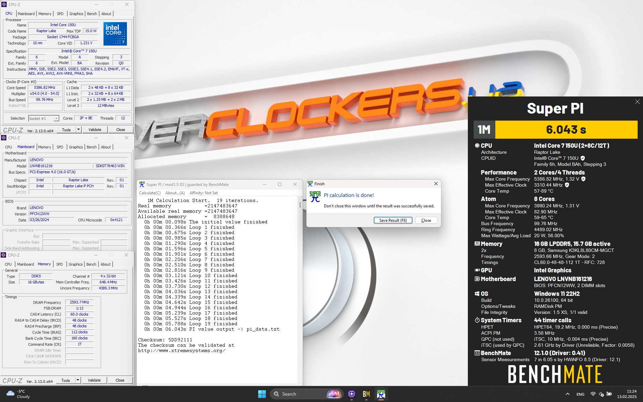Click Tools button in bottom CPU-Z
The height and width of the screenshot is (402, 643).
pyautogui.click(x=66, y=380)
